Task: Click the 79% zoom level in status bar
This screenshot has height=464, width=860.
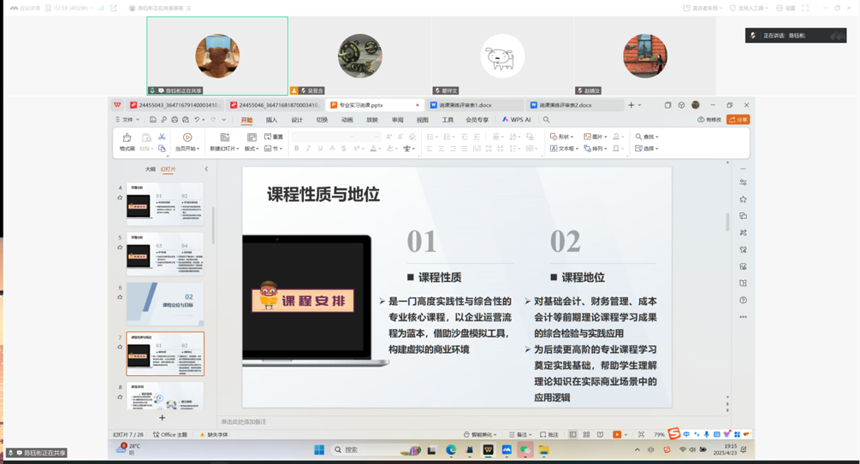Action: pyautogui.click(x=659, y=435)
